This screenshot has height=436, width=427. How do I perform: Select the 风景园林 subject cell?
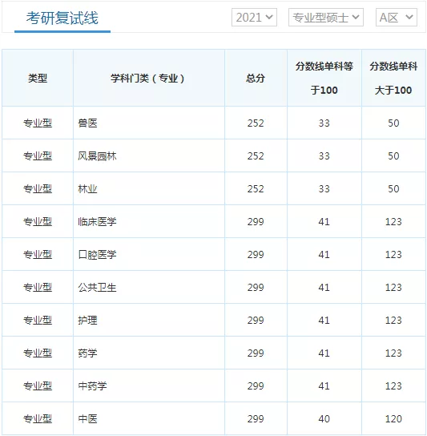point(149,155)
